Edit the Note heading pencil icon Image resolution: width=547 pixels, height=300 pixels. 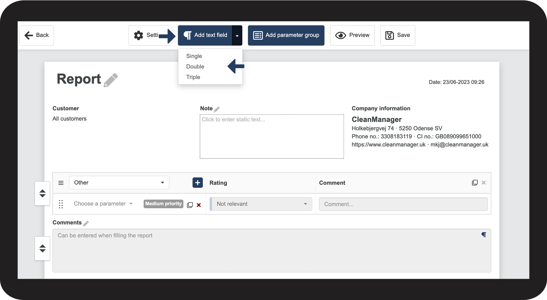[x=217, y=109]
